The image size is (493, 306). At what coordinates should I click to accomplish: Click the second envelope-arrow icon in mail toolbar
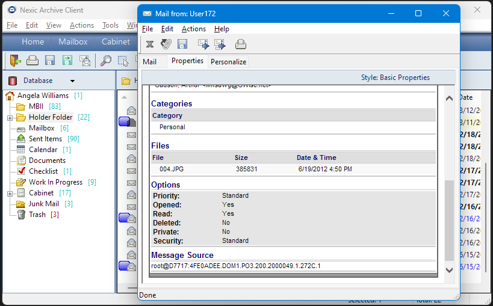click(220, 44)
